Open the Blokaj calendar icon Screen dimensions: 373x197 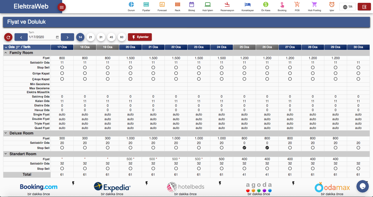[191, 4]
